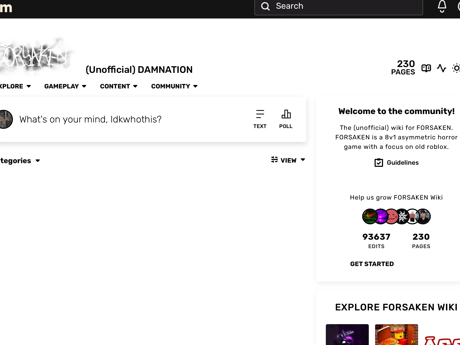Click the GET STARTED button
This screenshot has width=460, height=345.
coord(372,264)
